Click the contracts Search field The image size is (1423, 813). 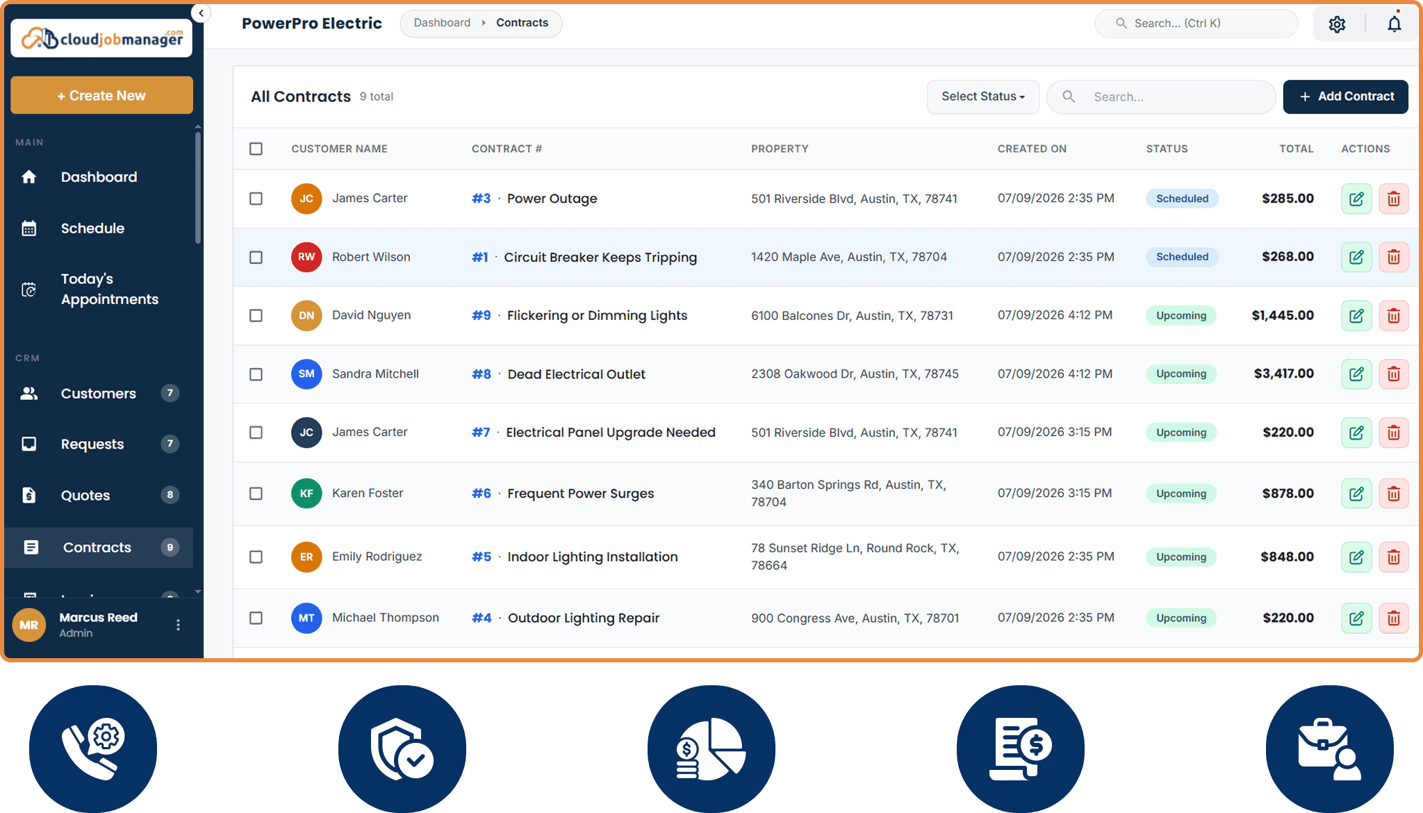(1161, 97)
